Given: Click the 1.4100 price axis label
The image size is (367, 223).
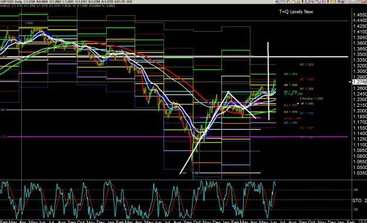Looking at the screenshot, I should tap(360, 32).
